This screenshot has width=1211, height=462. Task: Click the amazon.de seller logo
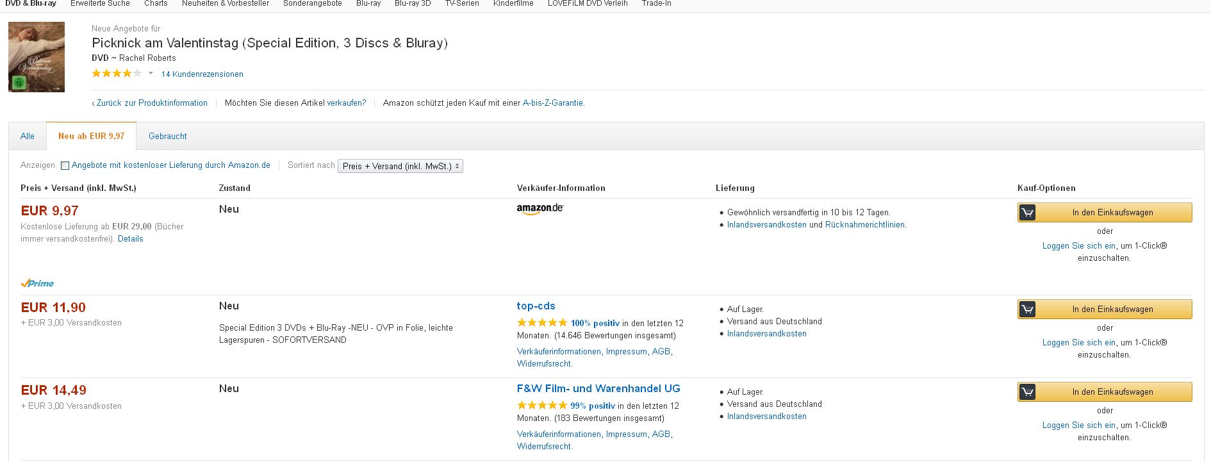click(540, 209)
